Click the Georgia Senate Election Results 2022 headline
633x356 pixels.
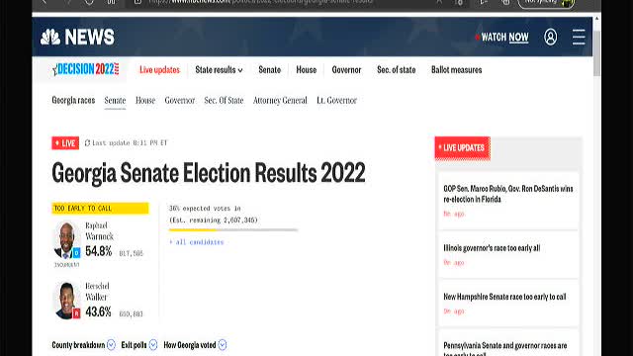209,173
